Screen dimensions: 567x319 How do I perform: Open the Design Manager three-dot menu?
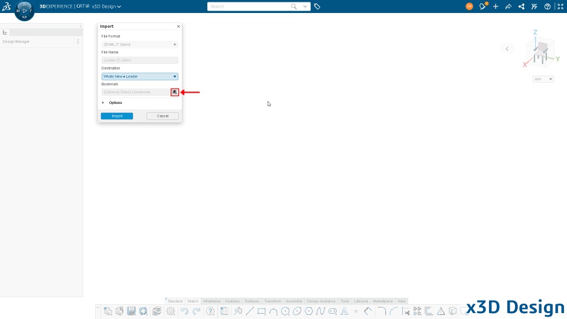coord(78,41)
